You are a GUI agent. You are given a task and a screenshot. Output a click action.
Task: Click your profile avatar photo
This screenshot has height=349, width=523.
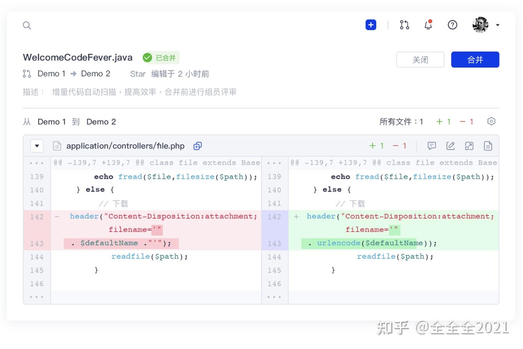[480, 25]
